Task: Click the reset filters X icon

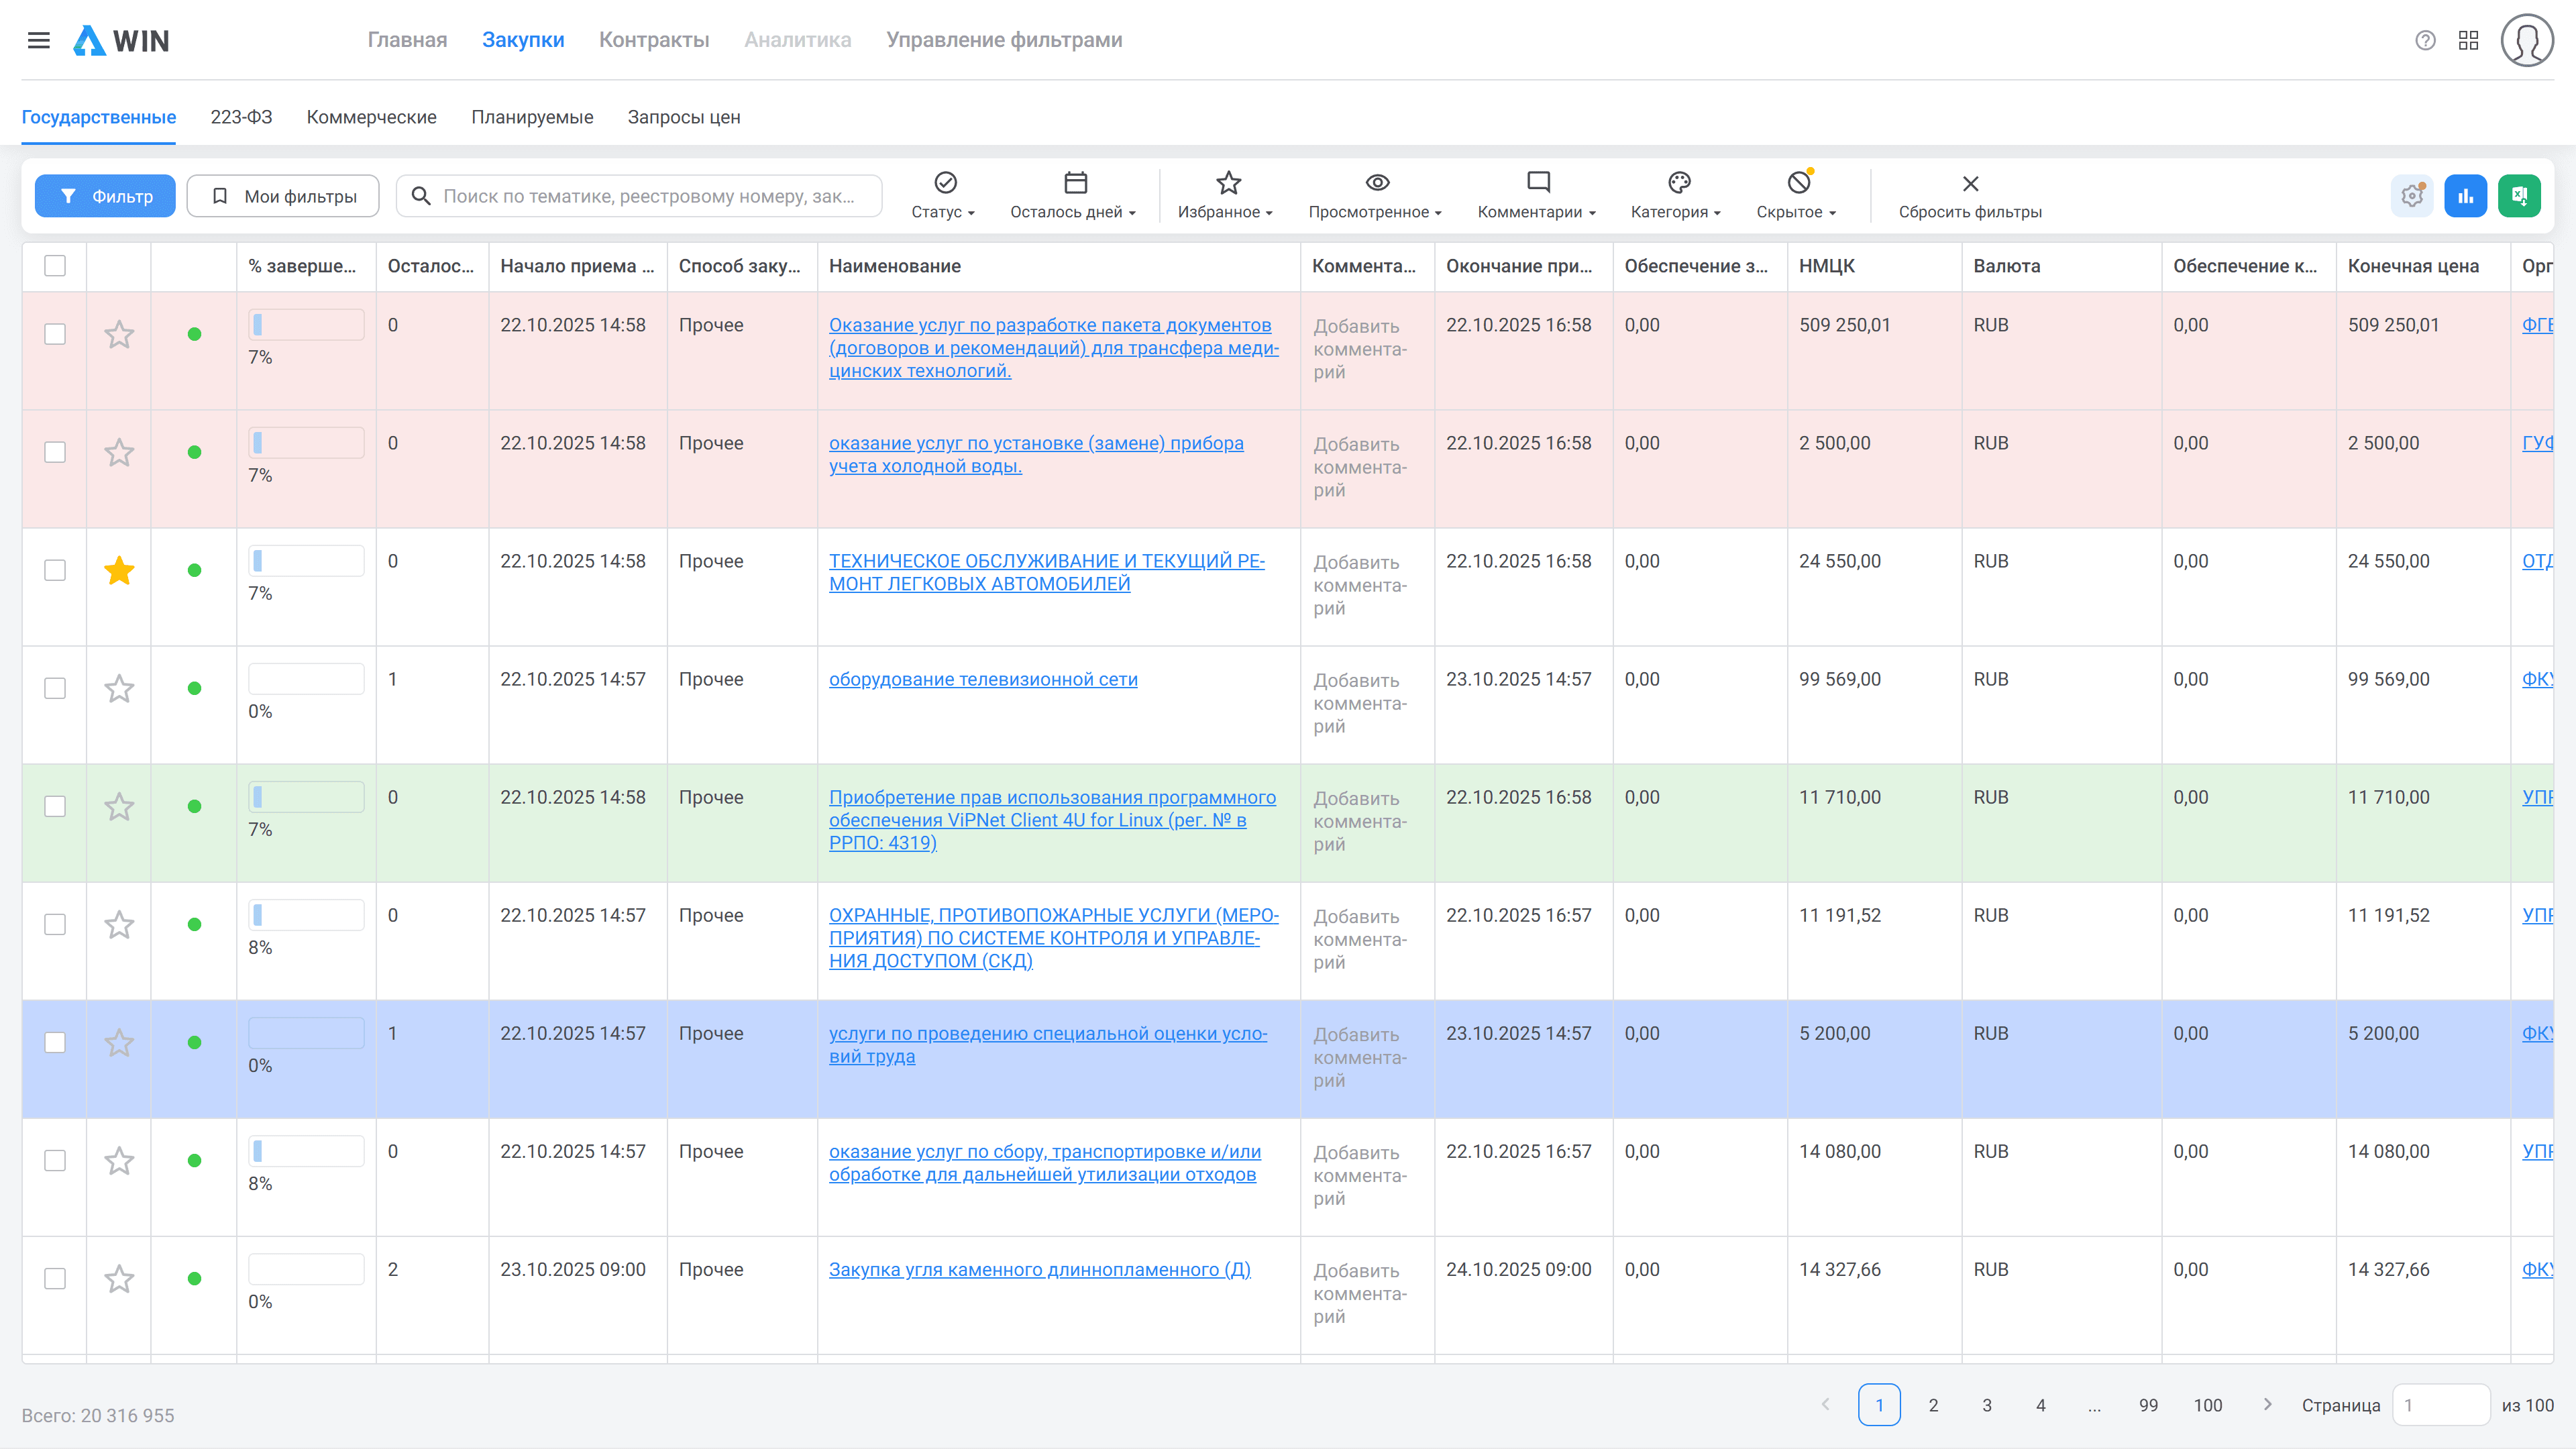Action: pos(1970,184)
